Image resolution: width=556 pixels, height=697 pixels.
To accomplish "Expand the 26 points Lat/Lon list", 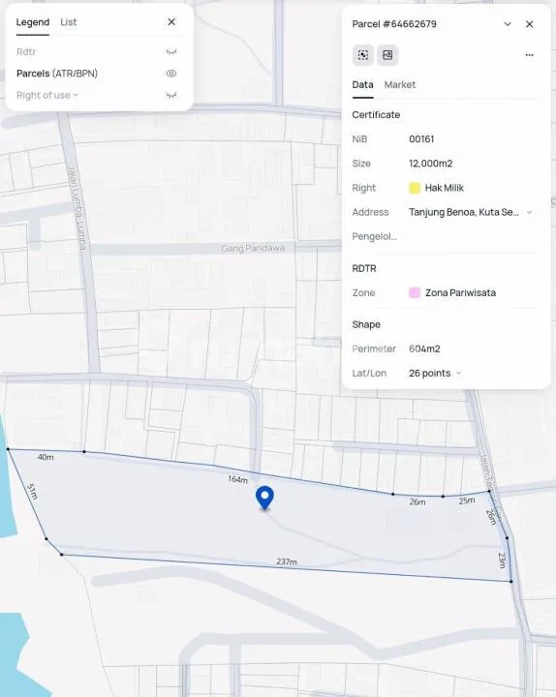I will (458, 373).
